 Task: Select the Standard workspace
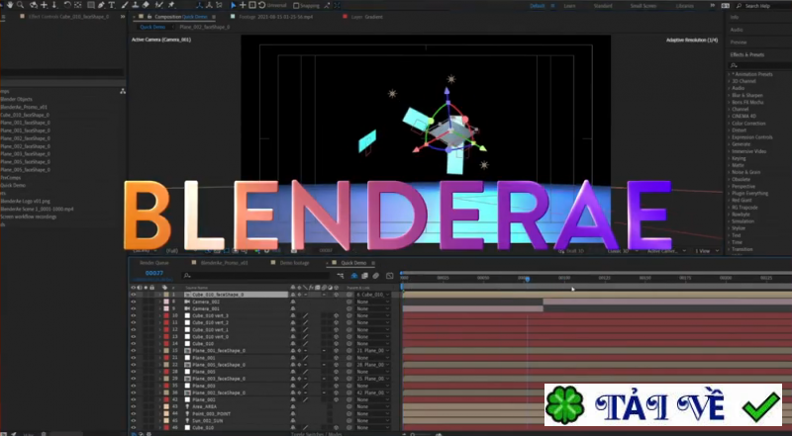click(x=603, y=6)
